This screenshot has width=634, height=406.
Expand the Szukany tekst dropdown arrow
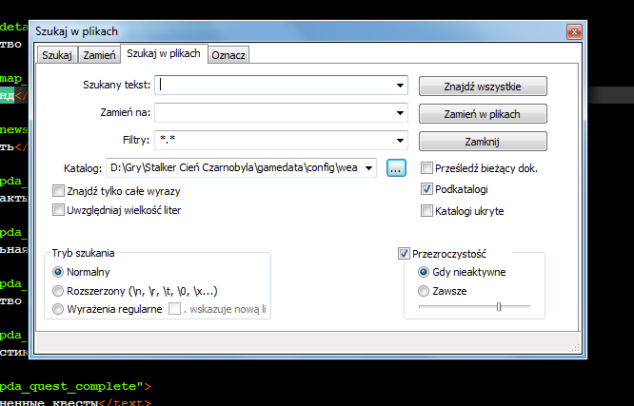click(x=400, y=86)
